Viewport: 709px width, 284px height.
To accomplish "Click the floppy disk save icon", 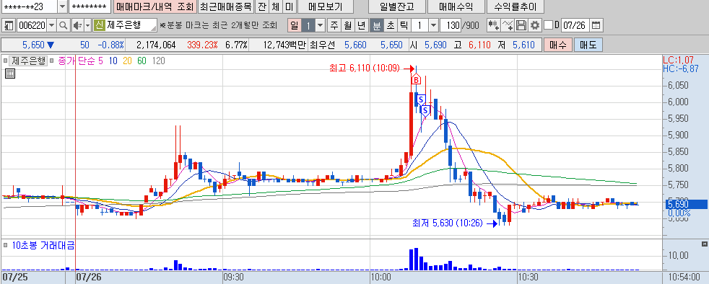I will click(521, 25).
